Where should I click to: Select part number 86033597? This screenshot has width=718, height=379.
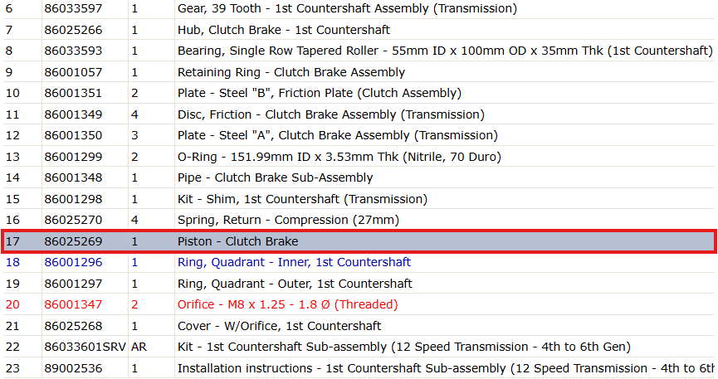pyautogui.click(x=73, y=8)
